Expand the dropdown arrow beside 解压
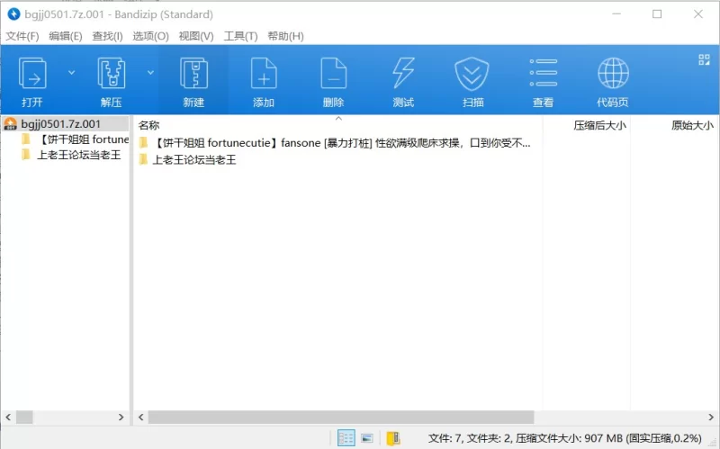Image resolution: width=720 pixels, height=449 pixels. pos(150,72)
